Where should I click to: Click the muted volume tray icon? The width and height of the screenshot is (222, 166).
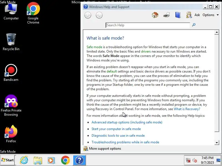[195, 160]
